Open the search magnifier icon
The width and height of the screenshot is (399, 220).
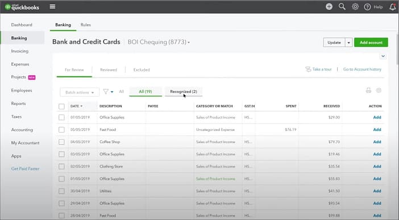[x=342, y=7]
